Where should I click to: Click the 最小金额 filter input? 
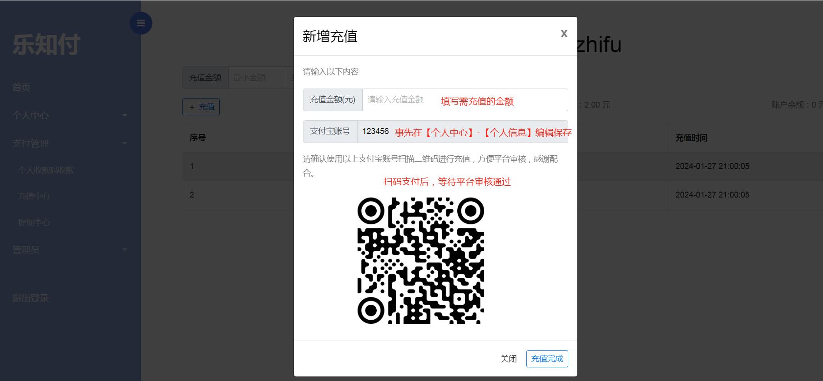coord(257,78)
